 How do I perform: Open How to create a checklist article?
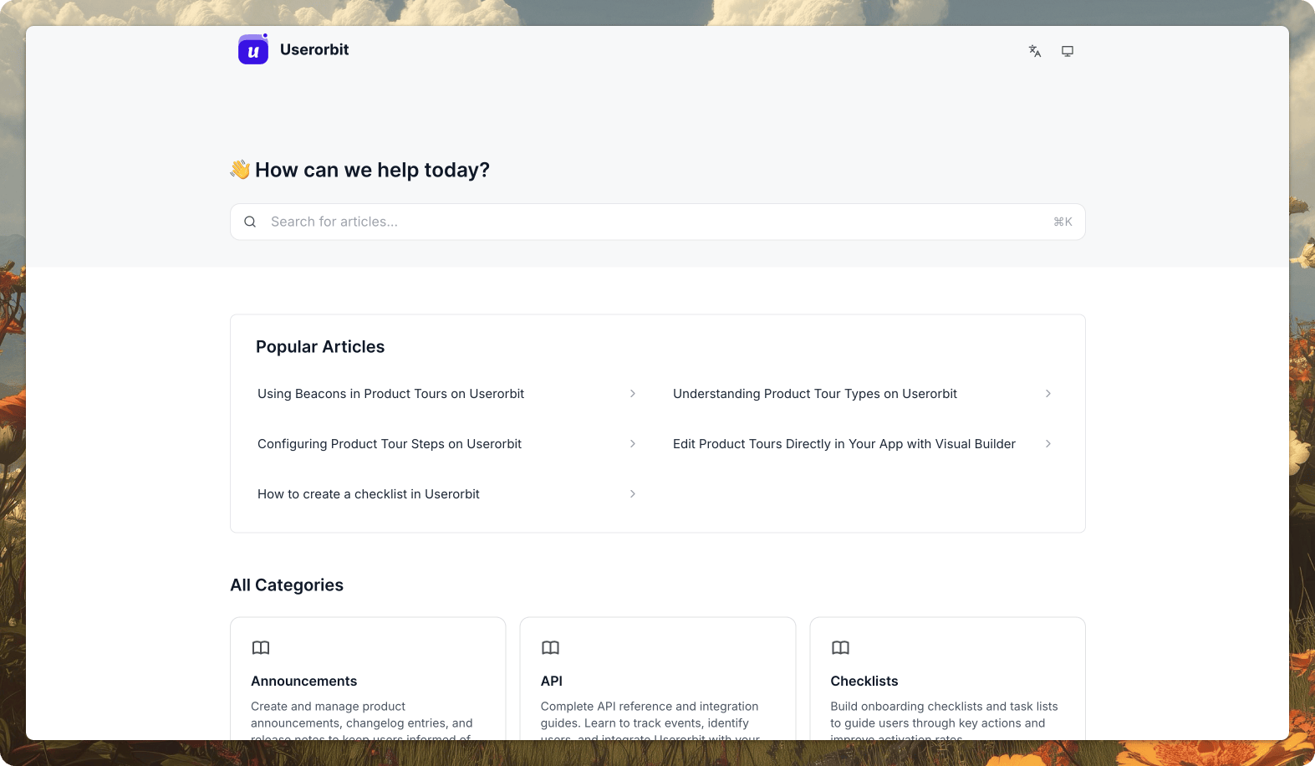coord(369,494)
